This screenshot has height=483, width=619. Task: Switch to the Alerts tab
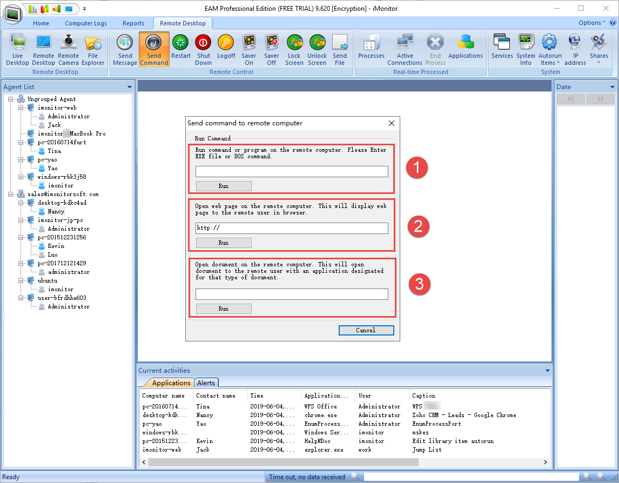[x=206, y=383]
